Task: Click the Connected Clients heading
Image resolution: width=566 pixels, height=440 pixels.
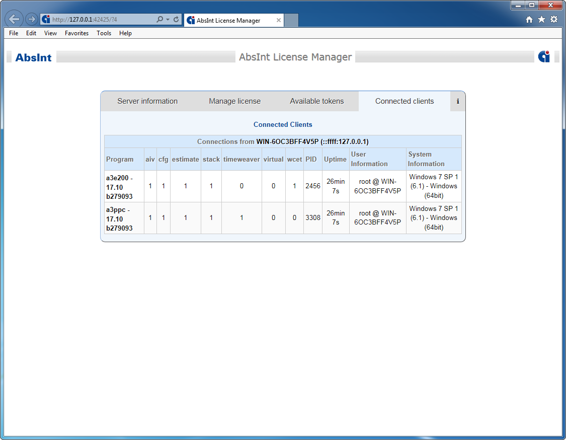Action: point(283,125)
